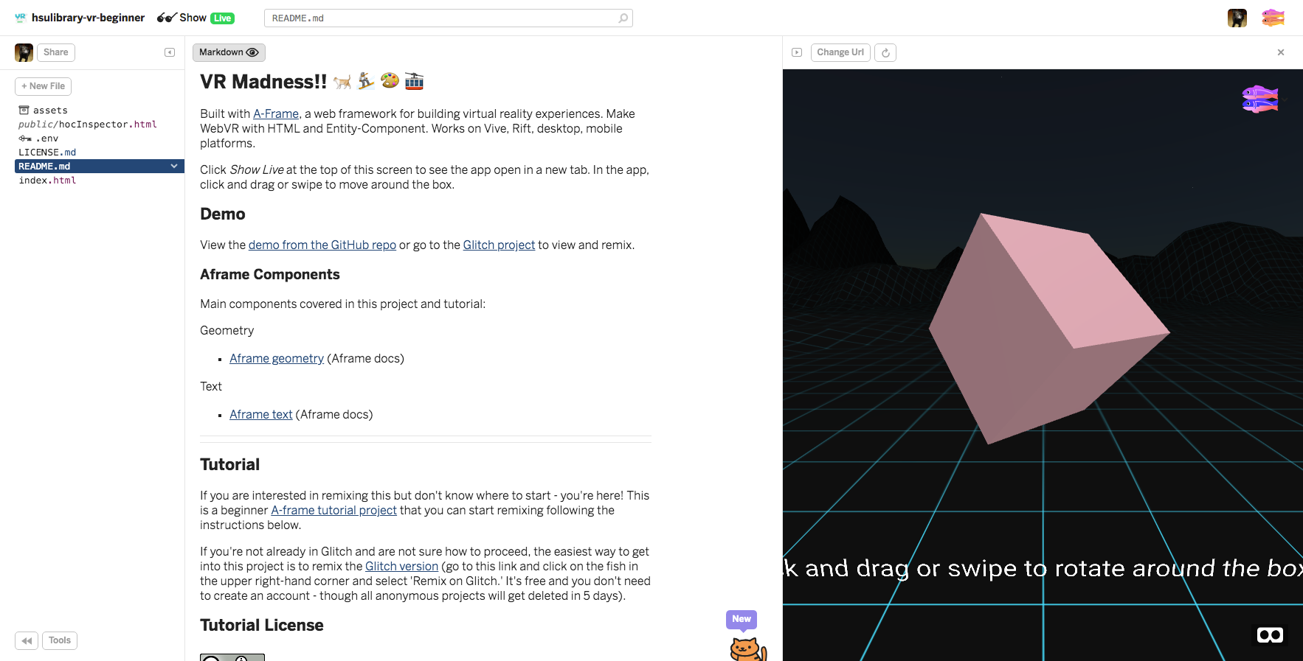Click the VR Madness!! title text

click(x=263, y=82)
